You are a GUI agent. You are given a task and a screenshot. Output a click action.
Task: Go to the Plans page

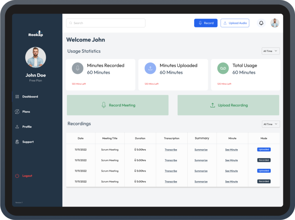coord(26,112)
